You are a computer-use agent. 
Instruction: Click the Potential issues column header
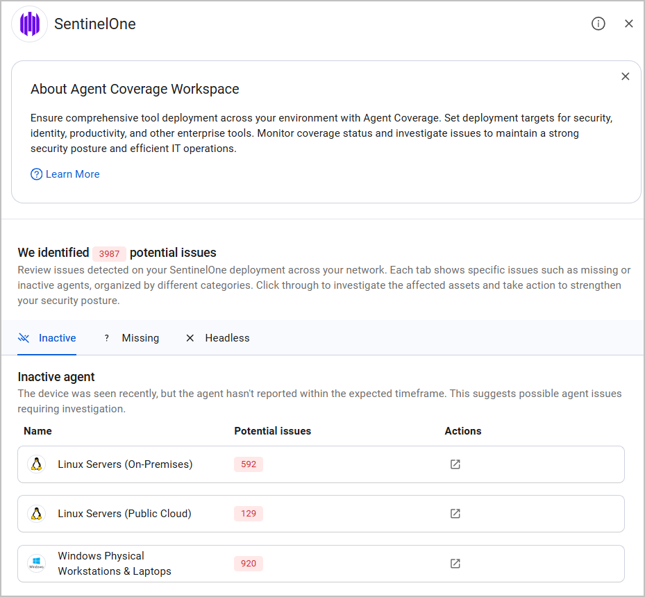point(273,431)
